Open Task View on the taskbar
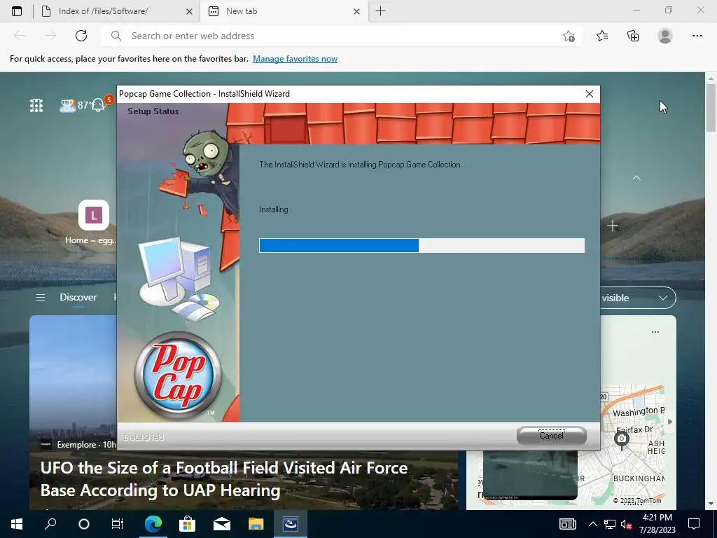This screenshot has width=717, height=538. 118,524
